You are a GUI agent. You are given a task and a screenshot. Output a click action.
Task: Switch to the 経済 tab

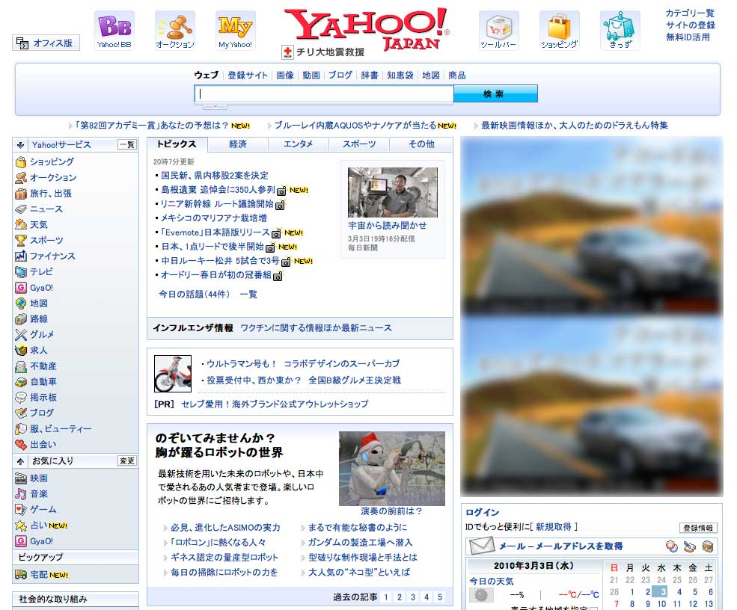[x=238, y=144]
